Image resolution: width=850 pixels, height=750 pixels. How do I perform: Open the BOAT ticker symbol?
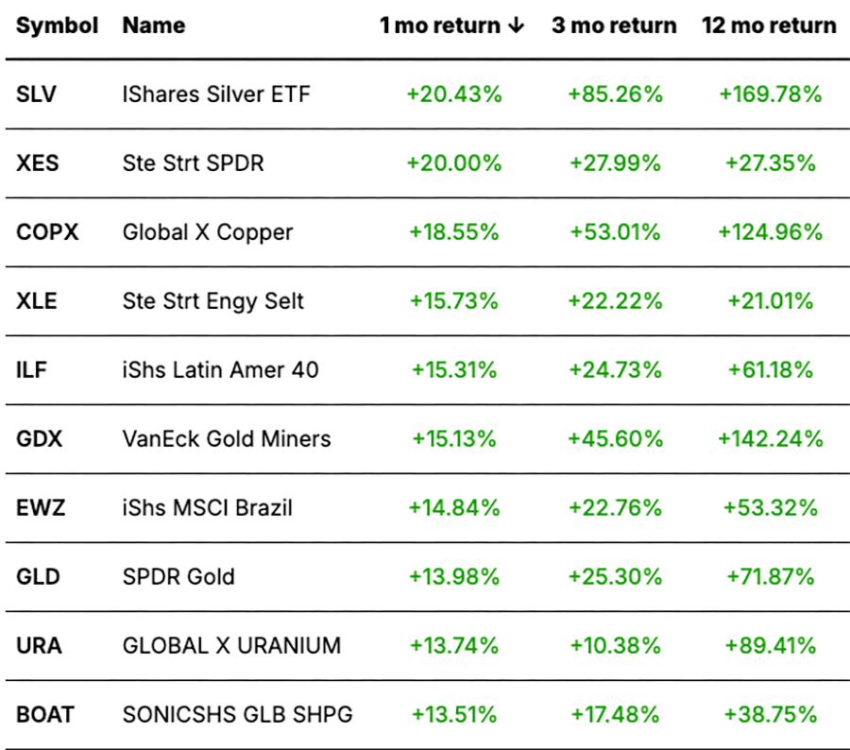pos(45,715)
